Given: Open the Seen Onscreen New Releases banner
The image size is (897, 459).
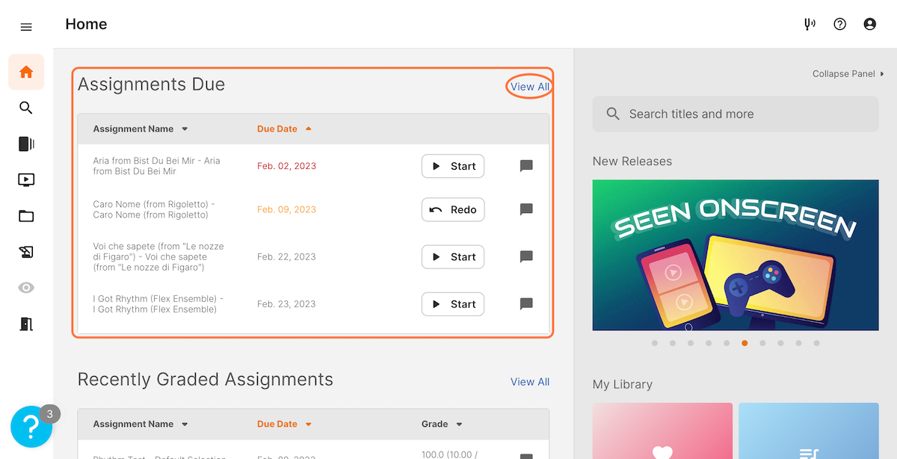Looking at the screenshot, I should [x=736, y=255].
